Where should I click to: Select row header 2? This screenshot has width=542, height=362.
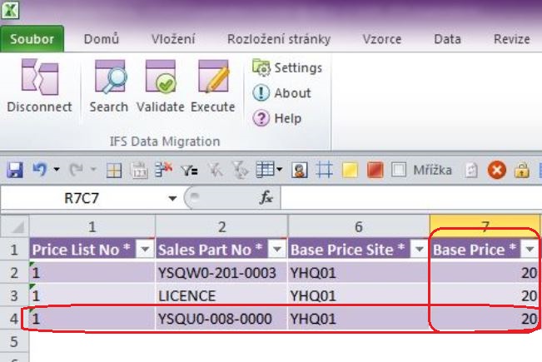tap(14, 272)
